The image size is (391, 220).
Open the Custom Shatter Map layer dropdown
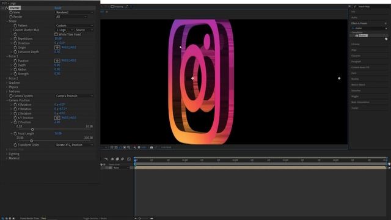pos(64,30)
